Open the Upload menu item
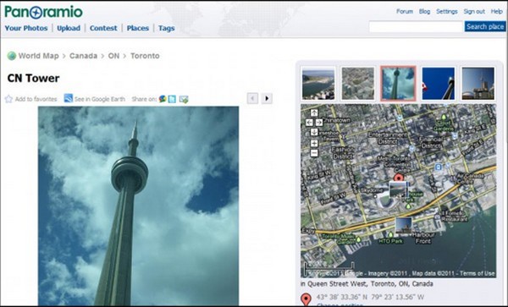This screenshot has height=307, width=508. coord(69,28)
